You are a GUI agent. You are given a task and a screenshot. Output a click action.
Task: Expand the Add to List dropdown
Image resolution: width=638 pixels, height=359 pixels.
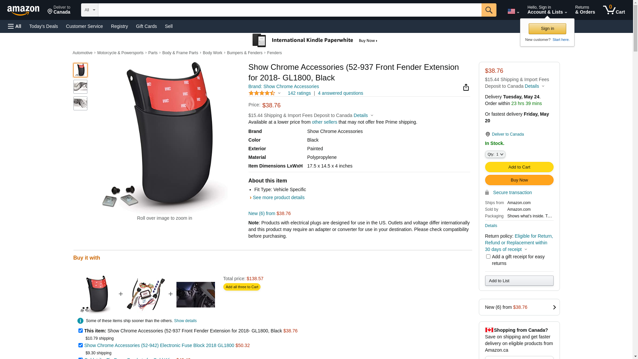pos(519,281)
